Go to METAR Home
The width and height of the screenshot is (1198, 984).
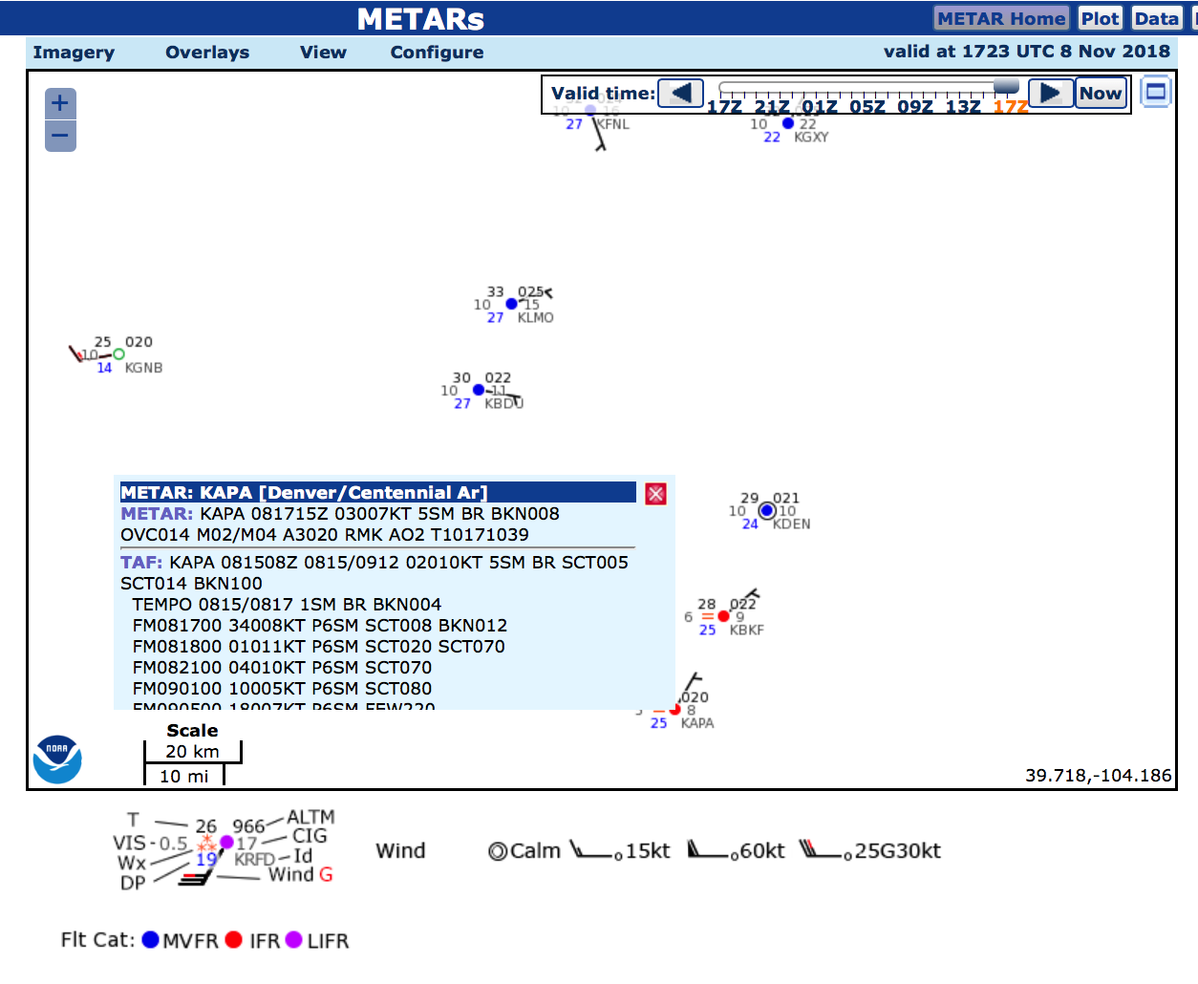tap(1001, 18)
